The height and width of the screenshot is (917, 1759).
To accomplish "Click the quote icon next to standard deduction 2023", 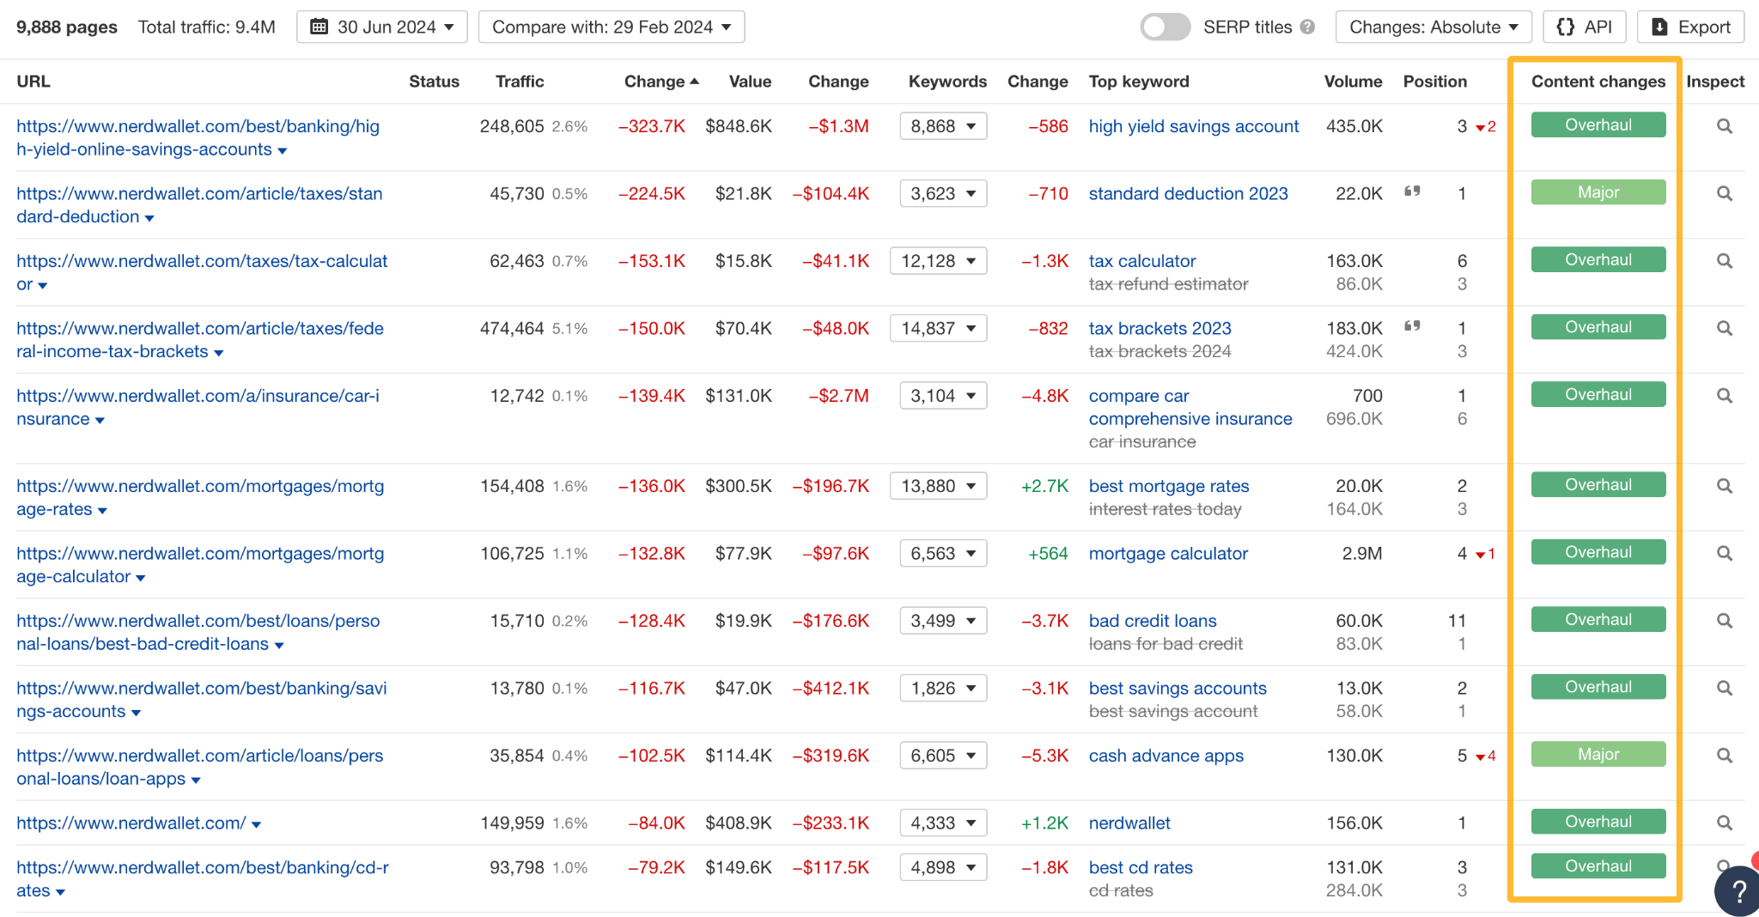I will coord(1412,192).
